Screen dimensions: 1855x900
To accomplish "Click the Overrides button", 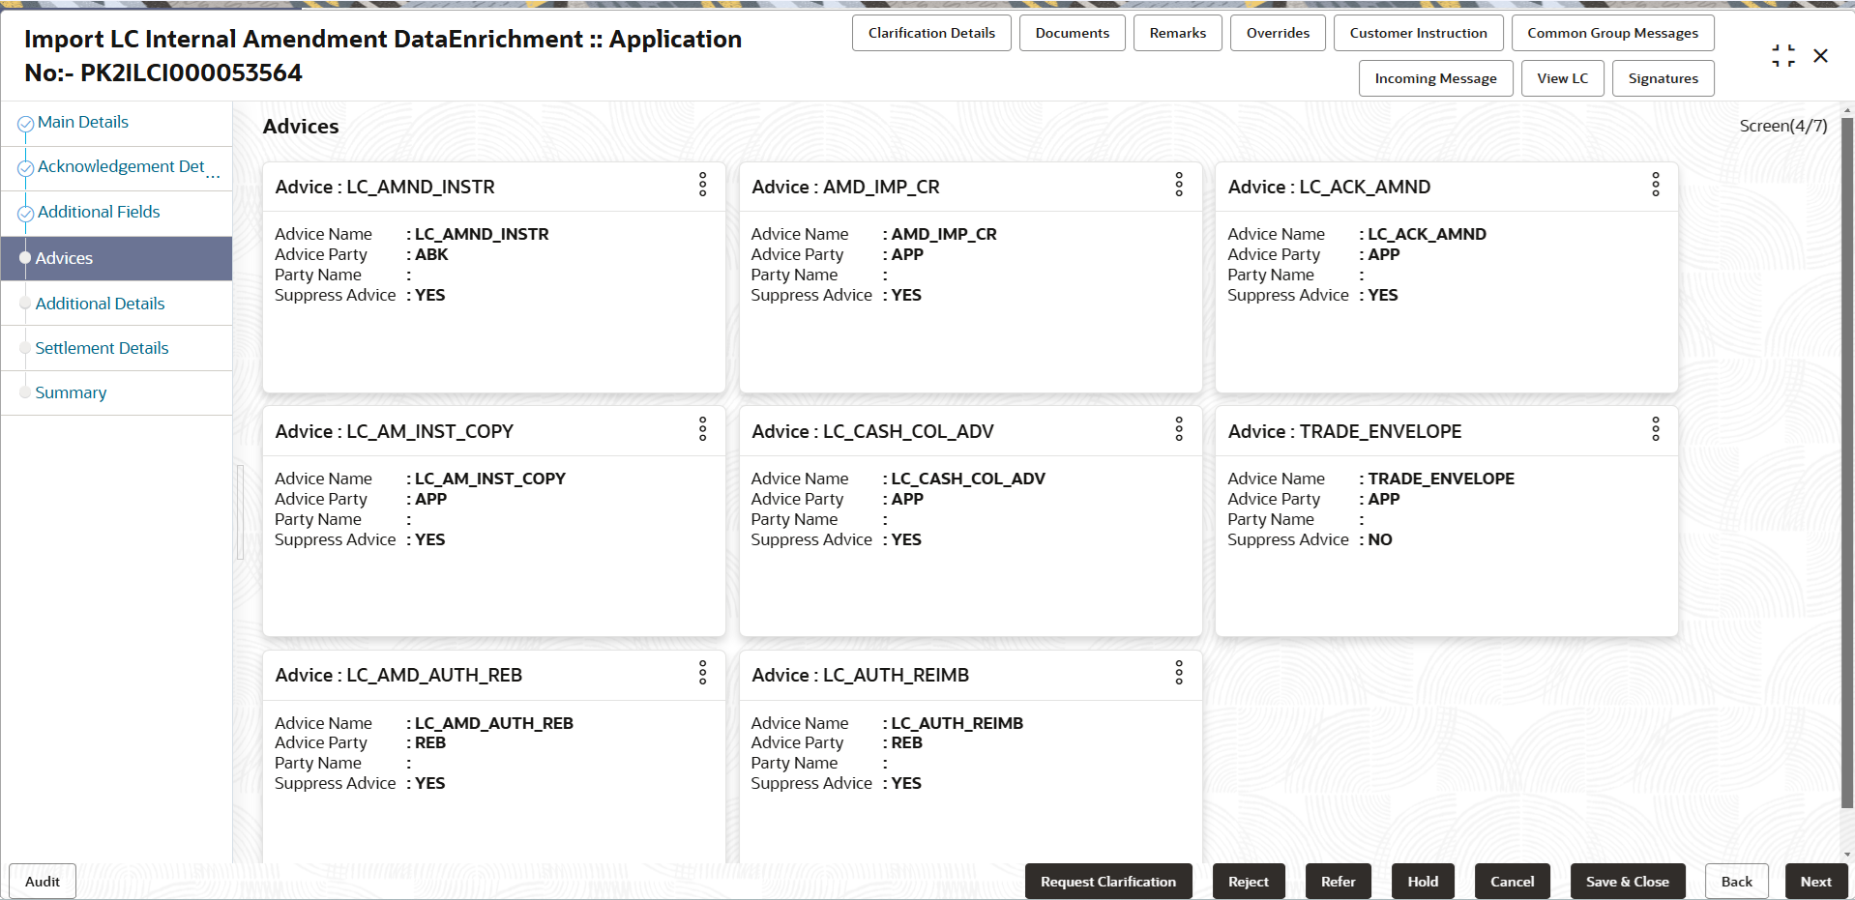I will 1278,33.
